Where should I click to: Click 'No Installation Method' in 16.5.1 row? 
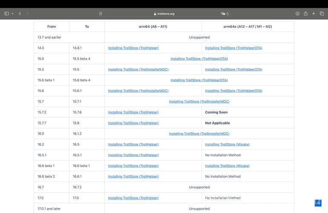pyautogui.click(x=223, y=155)
